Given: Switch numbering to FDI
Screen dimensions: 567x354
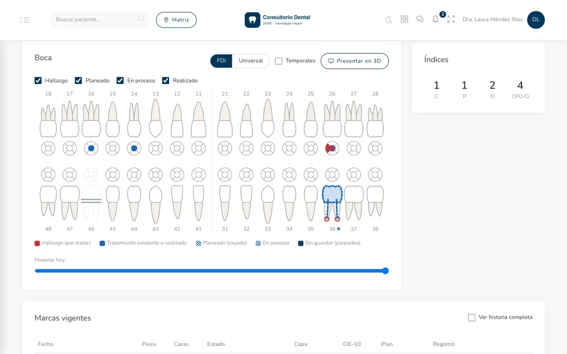Looking at the screenshot, I should [221, 61].
